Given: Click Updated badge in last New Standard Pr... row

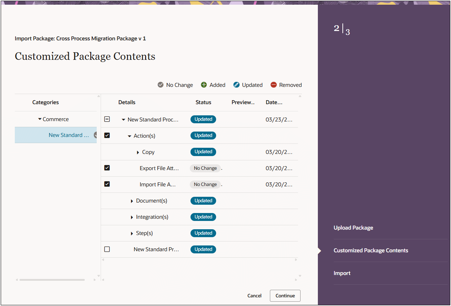Looking at the screenshot, I should coord(203,249).
